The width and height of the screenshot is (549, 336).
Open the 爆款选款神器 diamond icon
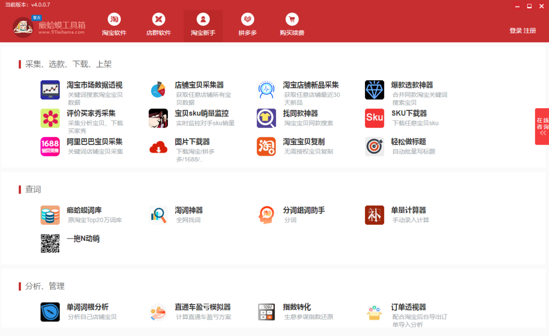coord(374,90)
